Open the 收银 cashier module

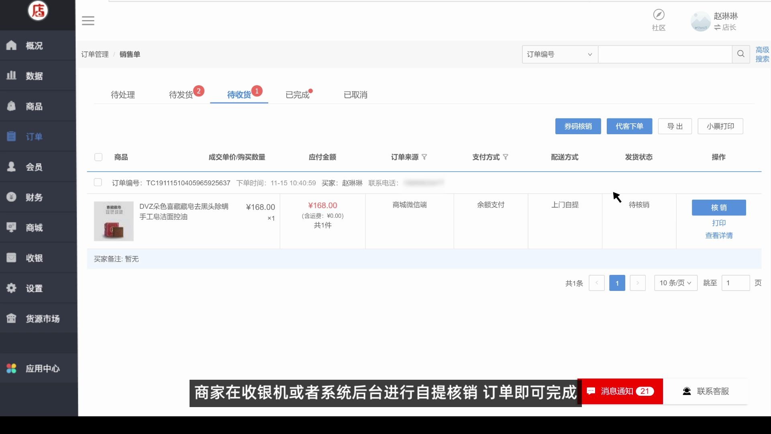point(34,258)
